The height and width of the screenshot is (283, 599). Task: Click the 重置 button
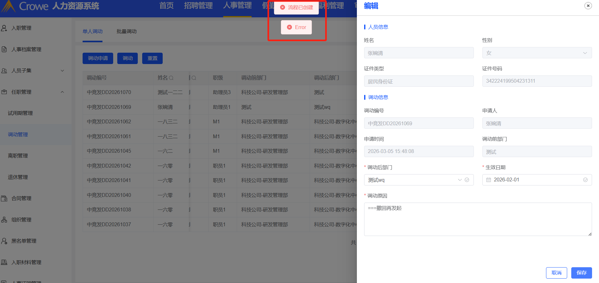tap(152, 58)
